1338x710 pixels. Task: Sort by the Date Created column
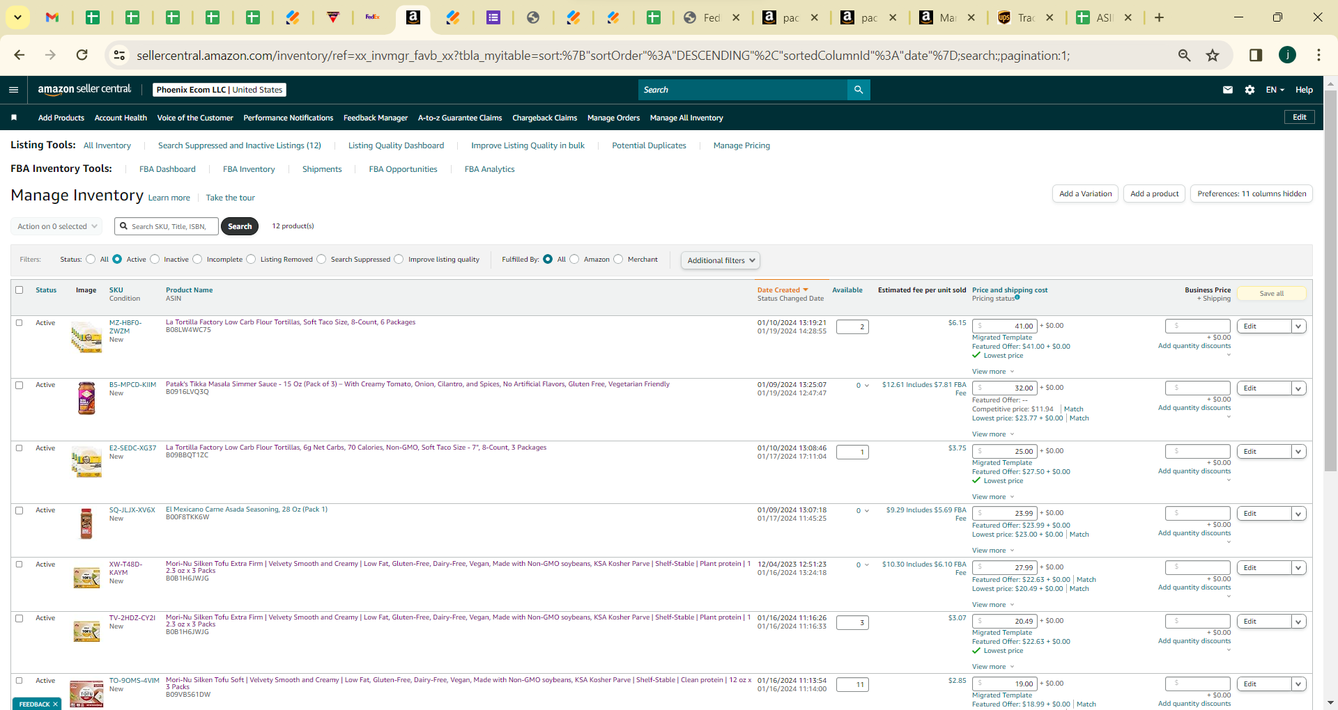tap(783, 290)
